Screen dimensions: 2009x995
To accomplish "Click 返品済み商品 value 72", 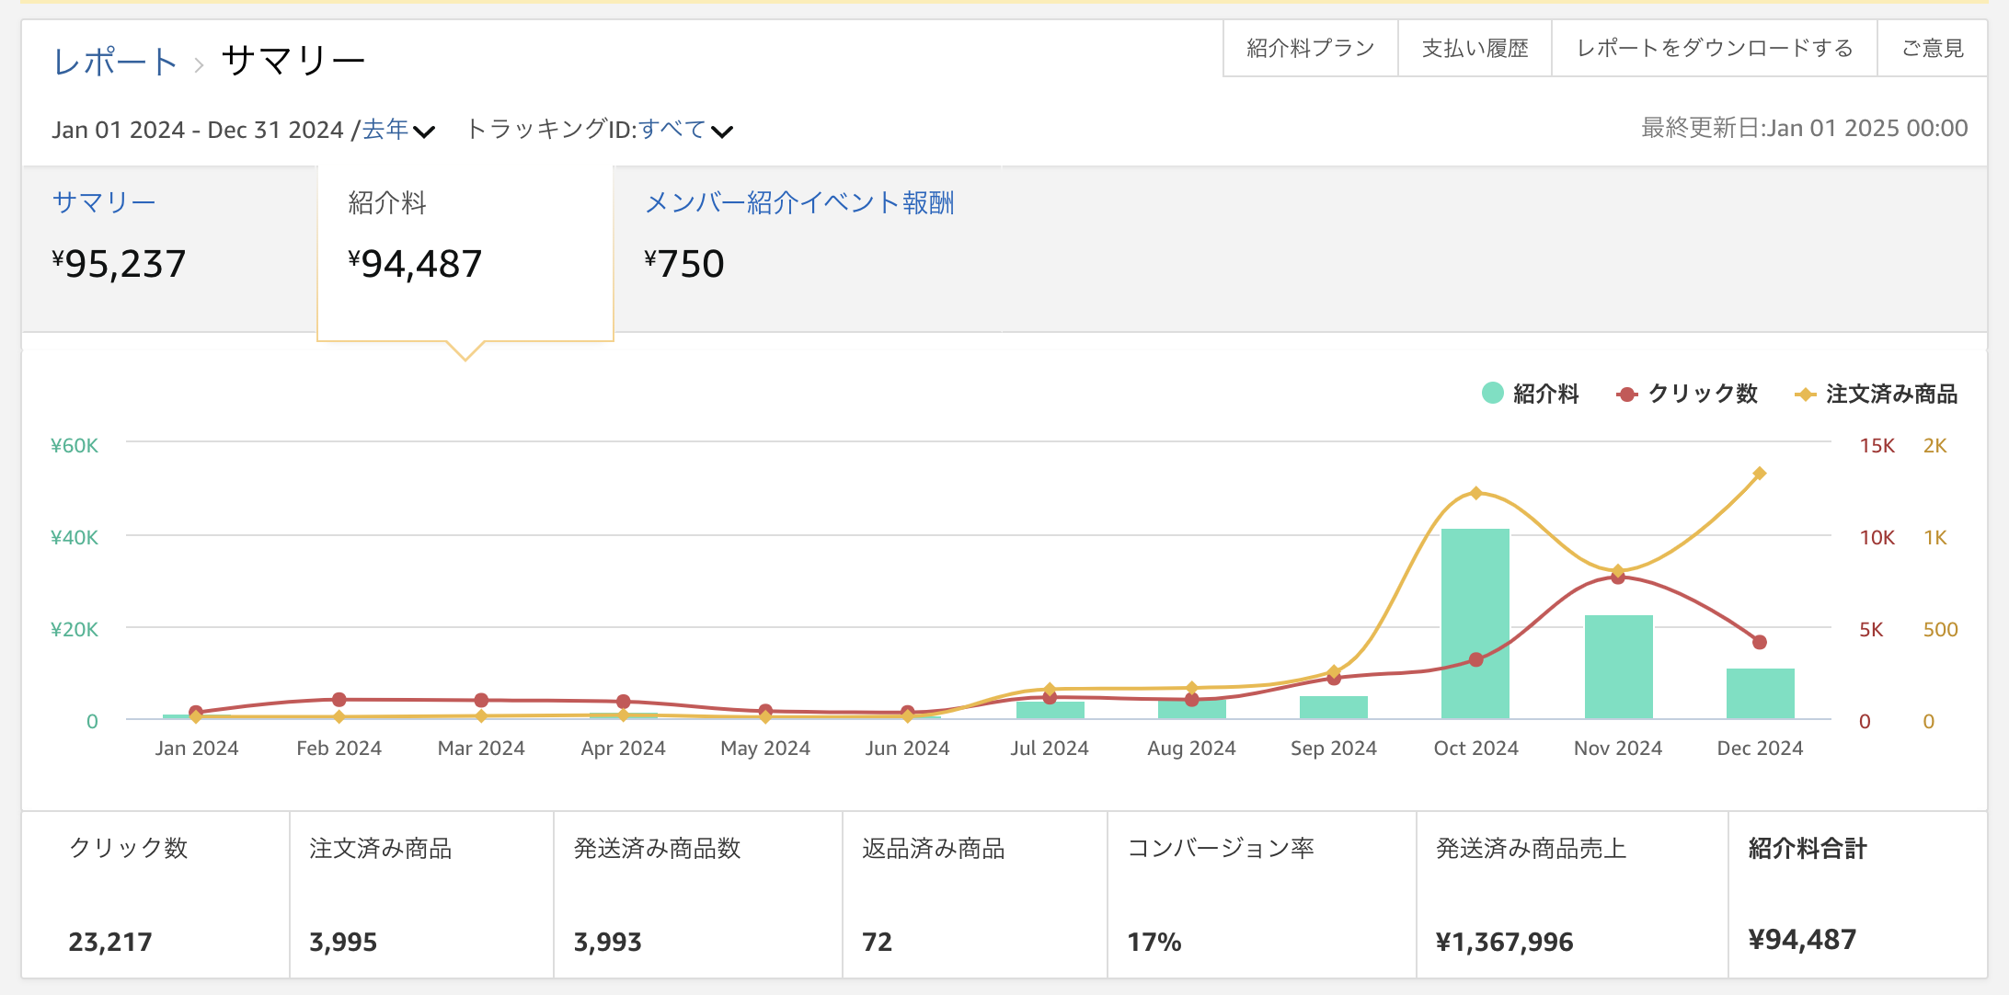I will tap(878, 942).
